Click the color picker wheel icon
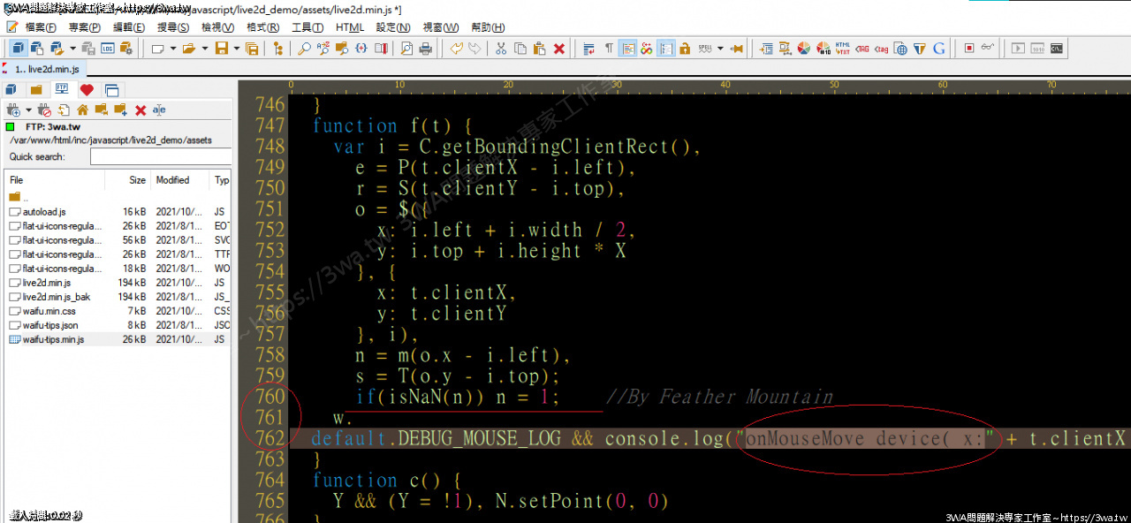The height and width of the screenshot is (523, 1131). point(803,49)
